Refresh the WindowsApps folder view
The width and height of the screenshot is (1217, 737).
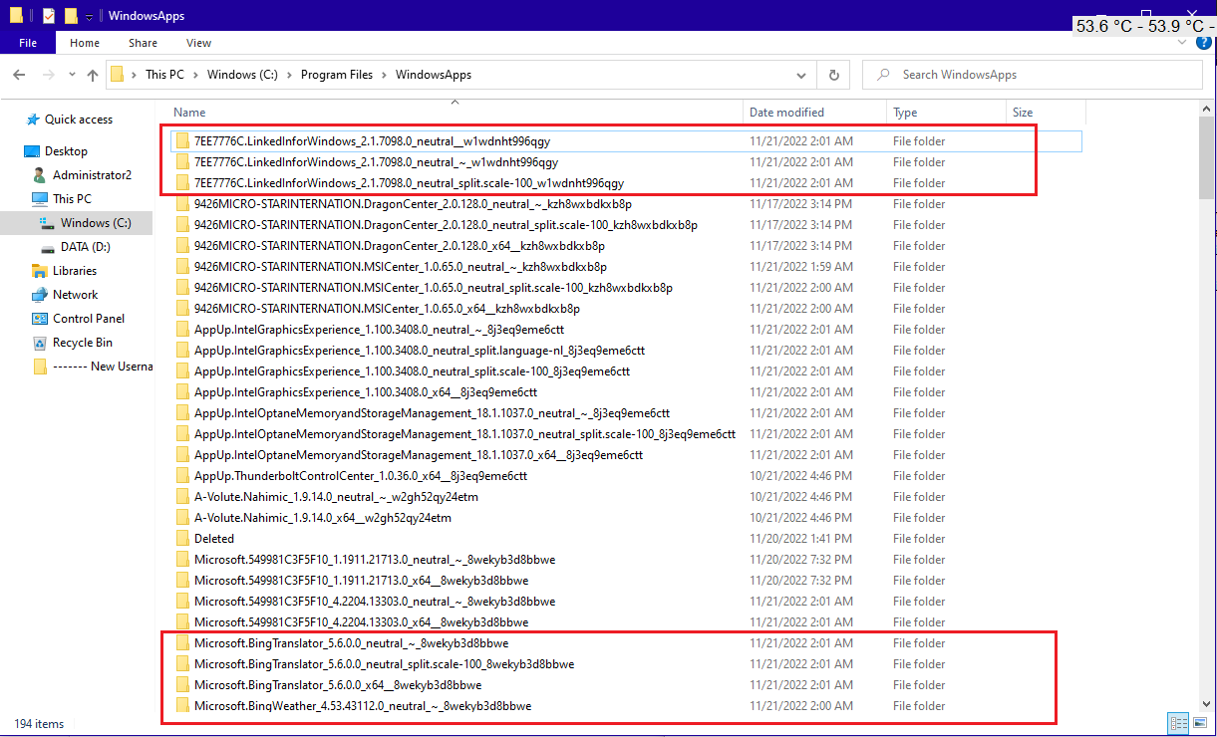click(833, 75)
